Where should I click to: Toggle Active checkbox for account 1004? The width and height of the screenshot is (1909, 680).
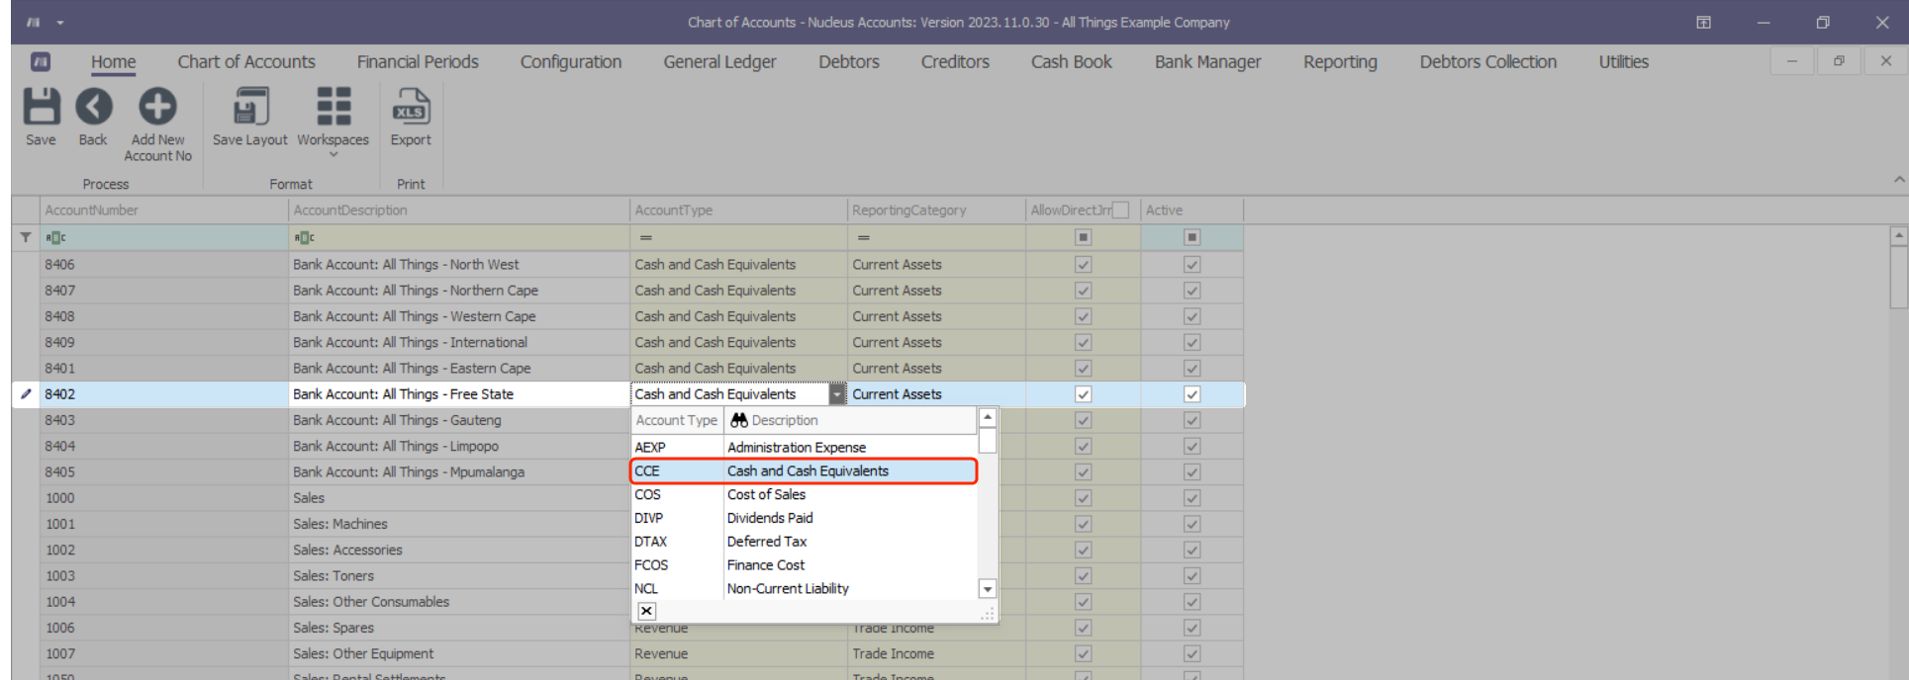coord(1193,602)
